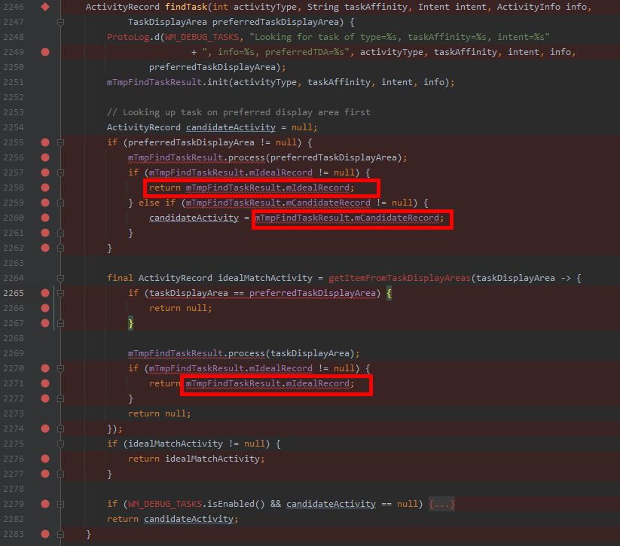Click the comment 'Looking up task on preferred display area first'
The height and width of the screenshot is (546, 620).
tap(239, 112)
